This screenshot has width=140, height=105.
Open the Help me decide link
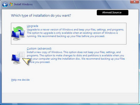pyautogui.click(x=20, y=80)
